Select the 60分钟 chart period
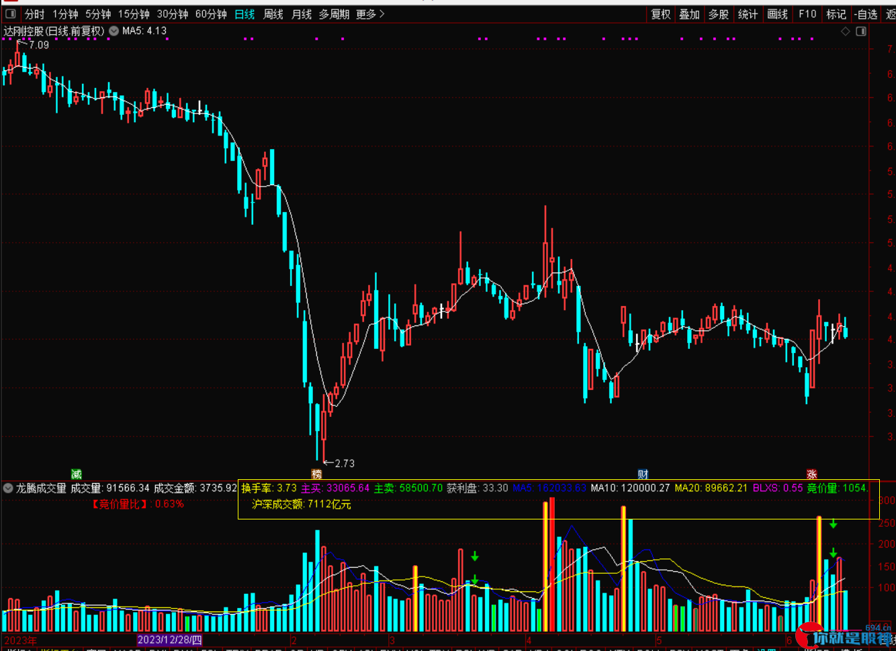 click(x=211, y=14)
